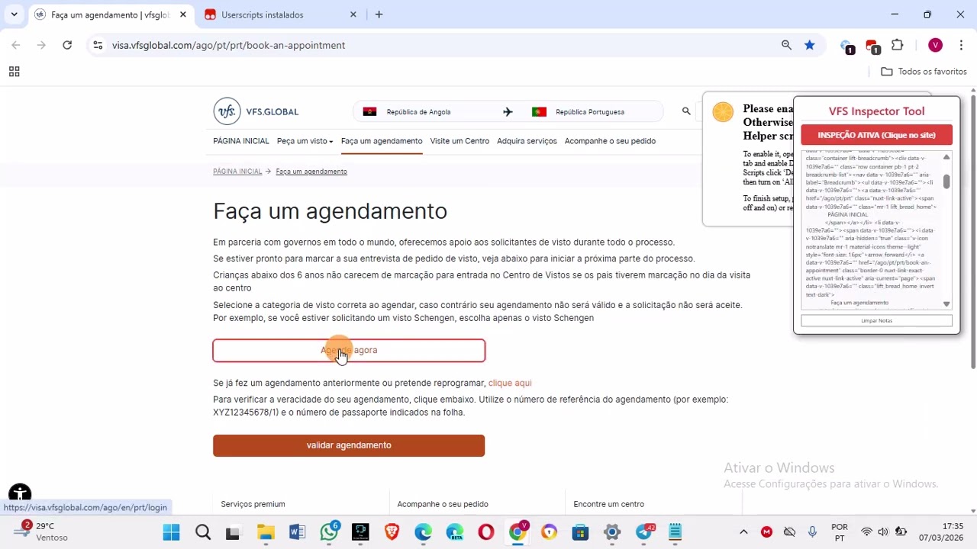977x549 pixels.
Task: Open the tab search dropdown arrow
Action: point(14,14)
